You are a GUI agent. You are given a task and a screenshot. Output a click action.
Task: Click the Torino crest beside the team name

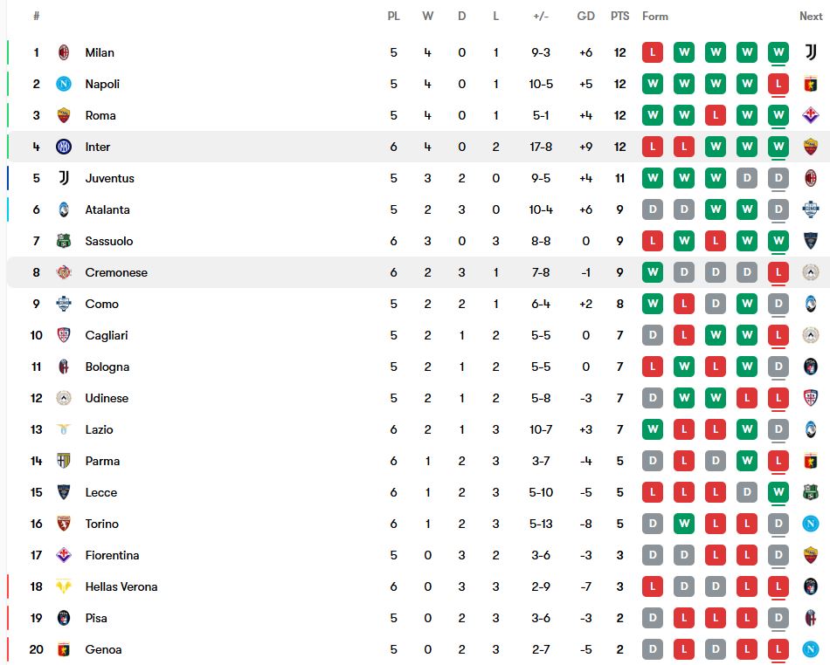click(x=64, y=524)
